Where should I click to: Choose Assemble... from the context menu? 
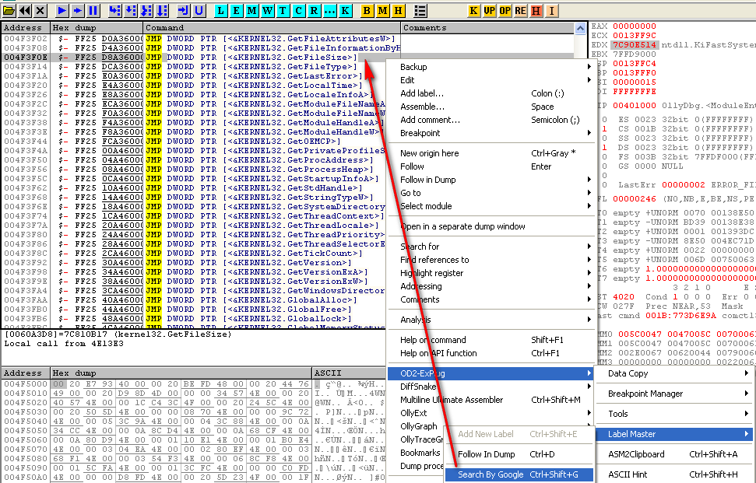pos(491,107)
